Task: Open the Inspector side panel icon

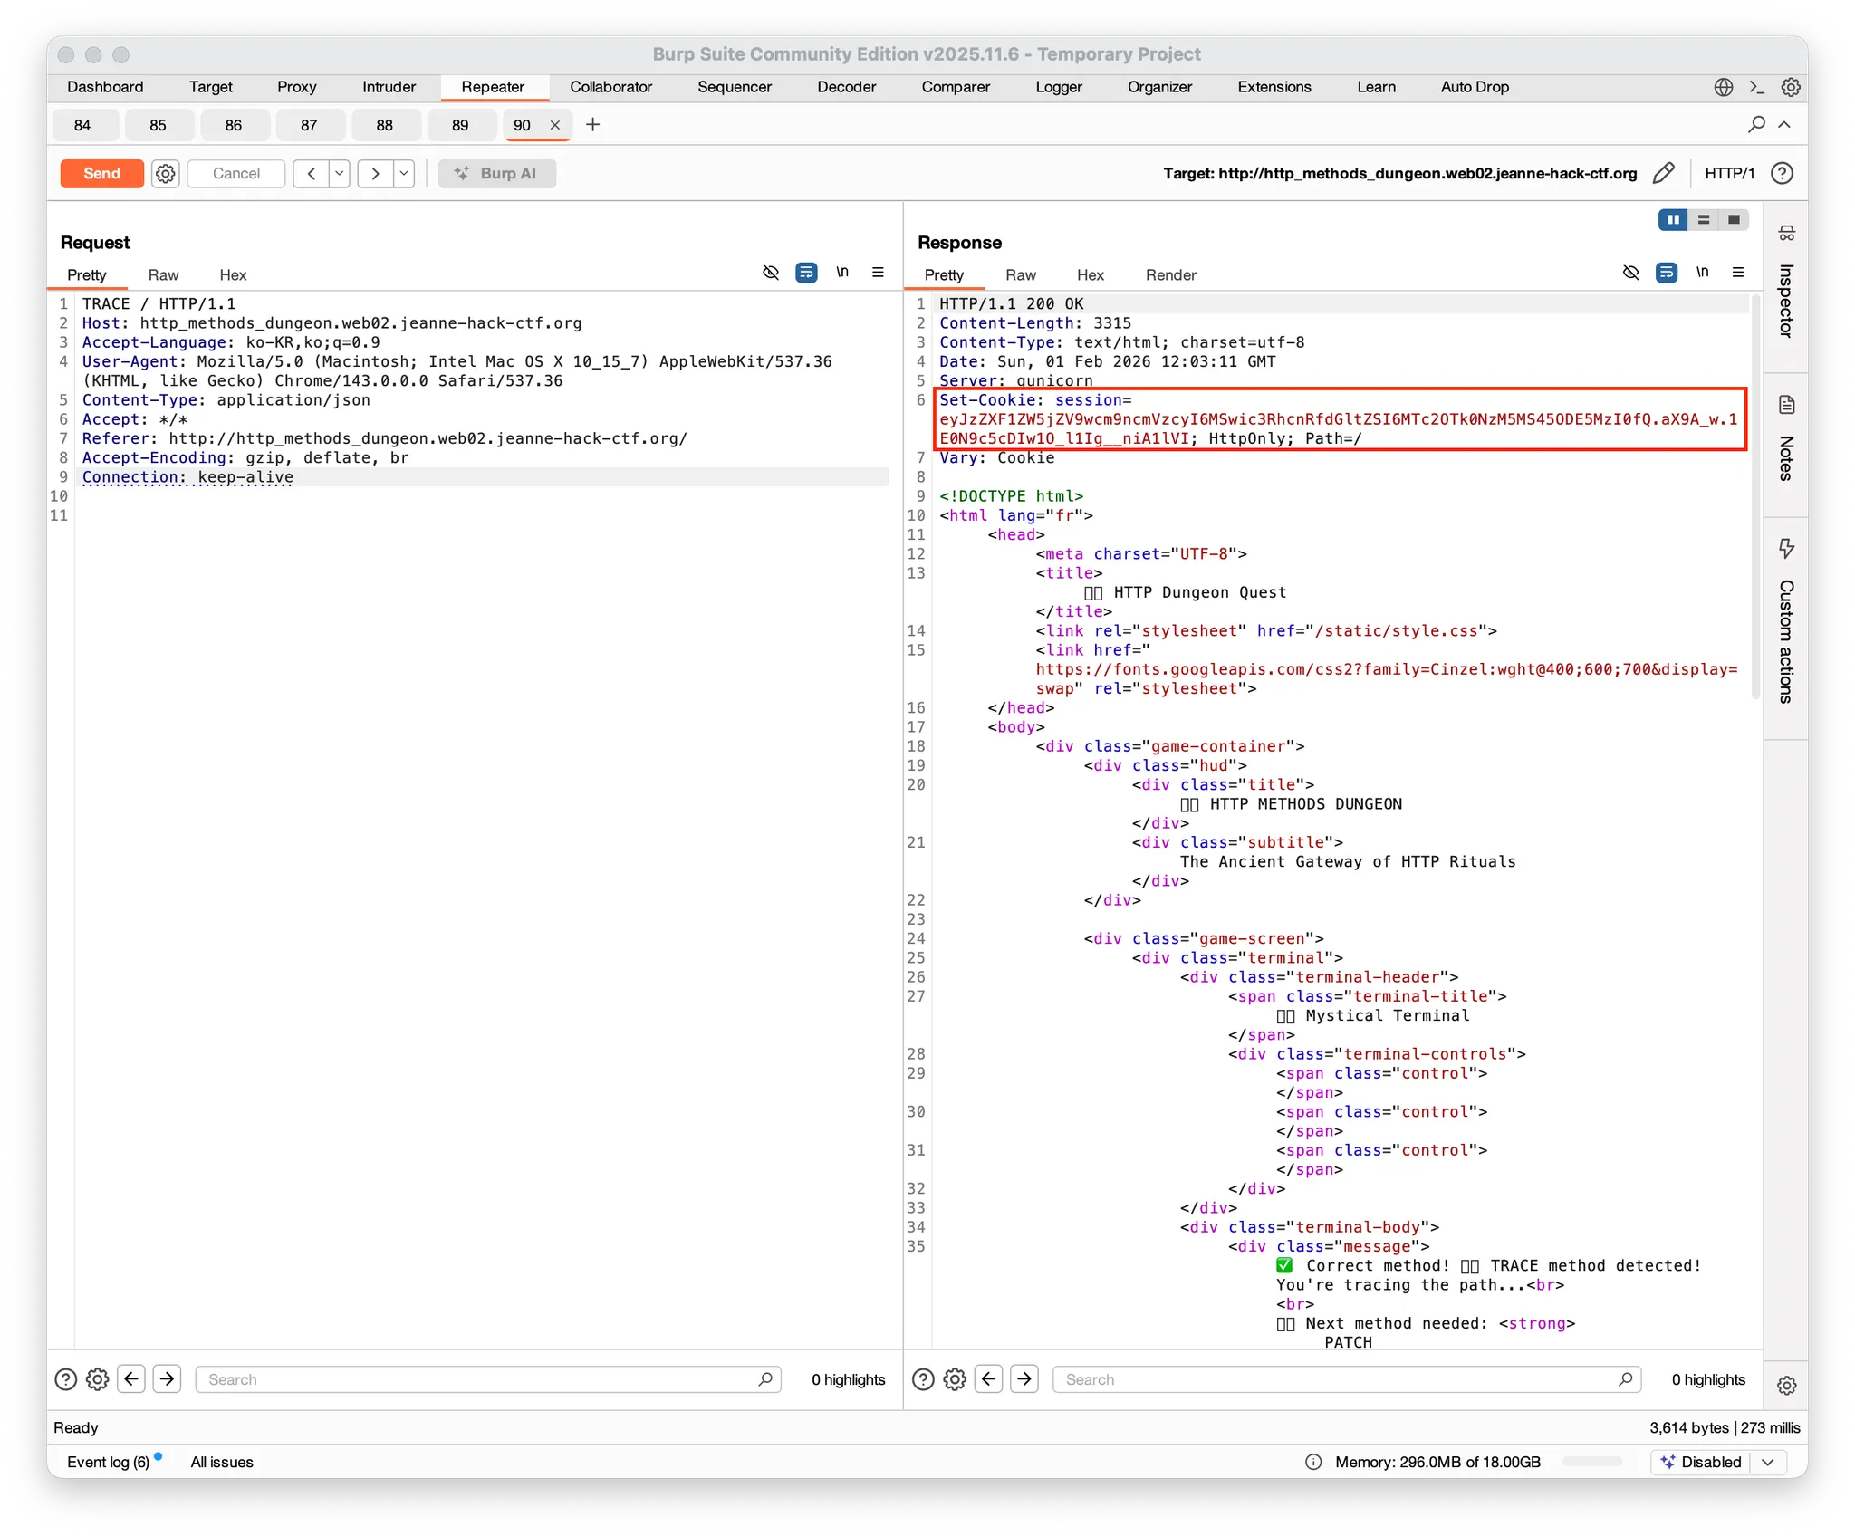Action: pyautogui.click(x=1786, y=234)
